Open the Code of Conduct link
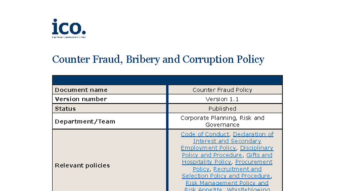The height and width of the screenshot is (191, 341). coord(205,134)
